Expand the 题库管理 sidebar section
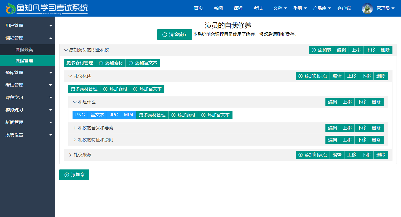 (x=28, y=72)
